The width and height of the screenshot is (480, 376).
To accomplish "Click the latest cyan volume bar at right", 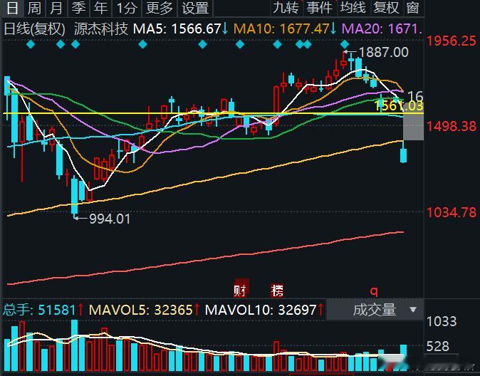I will pos(404,357).
